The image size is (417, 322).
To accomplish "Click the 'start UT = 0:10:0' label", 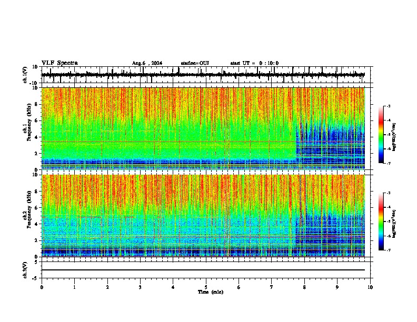I will pos(254,63).
